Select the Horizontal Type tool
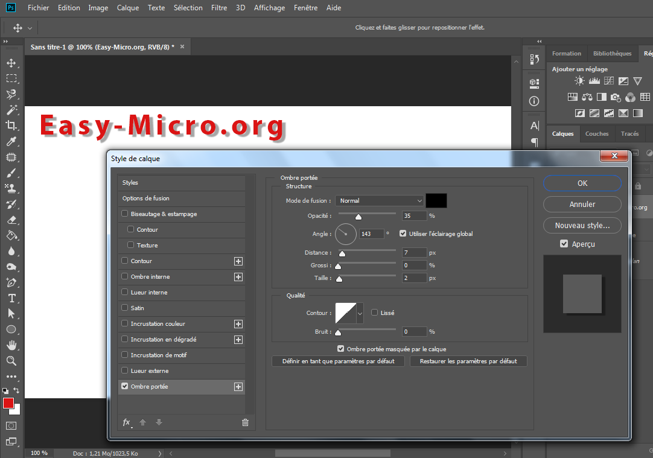Image resolution: width=653 pixels, height=458 pixels. (11, 298)
